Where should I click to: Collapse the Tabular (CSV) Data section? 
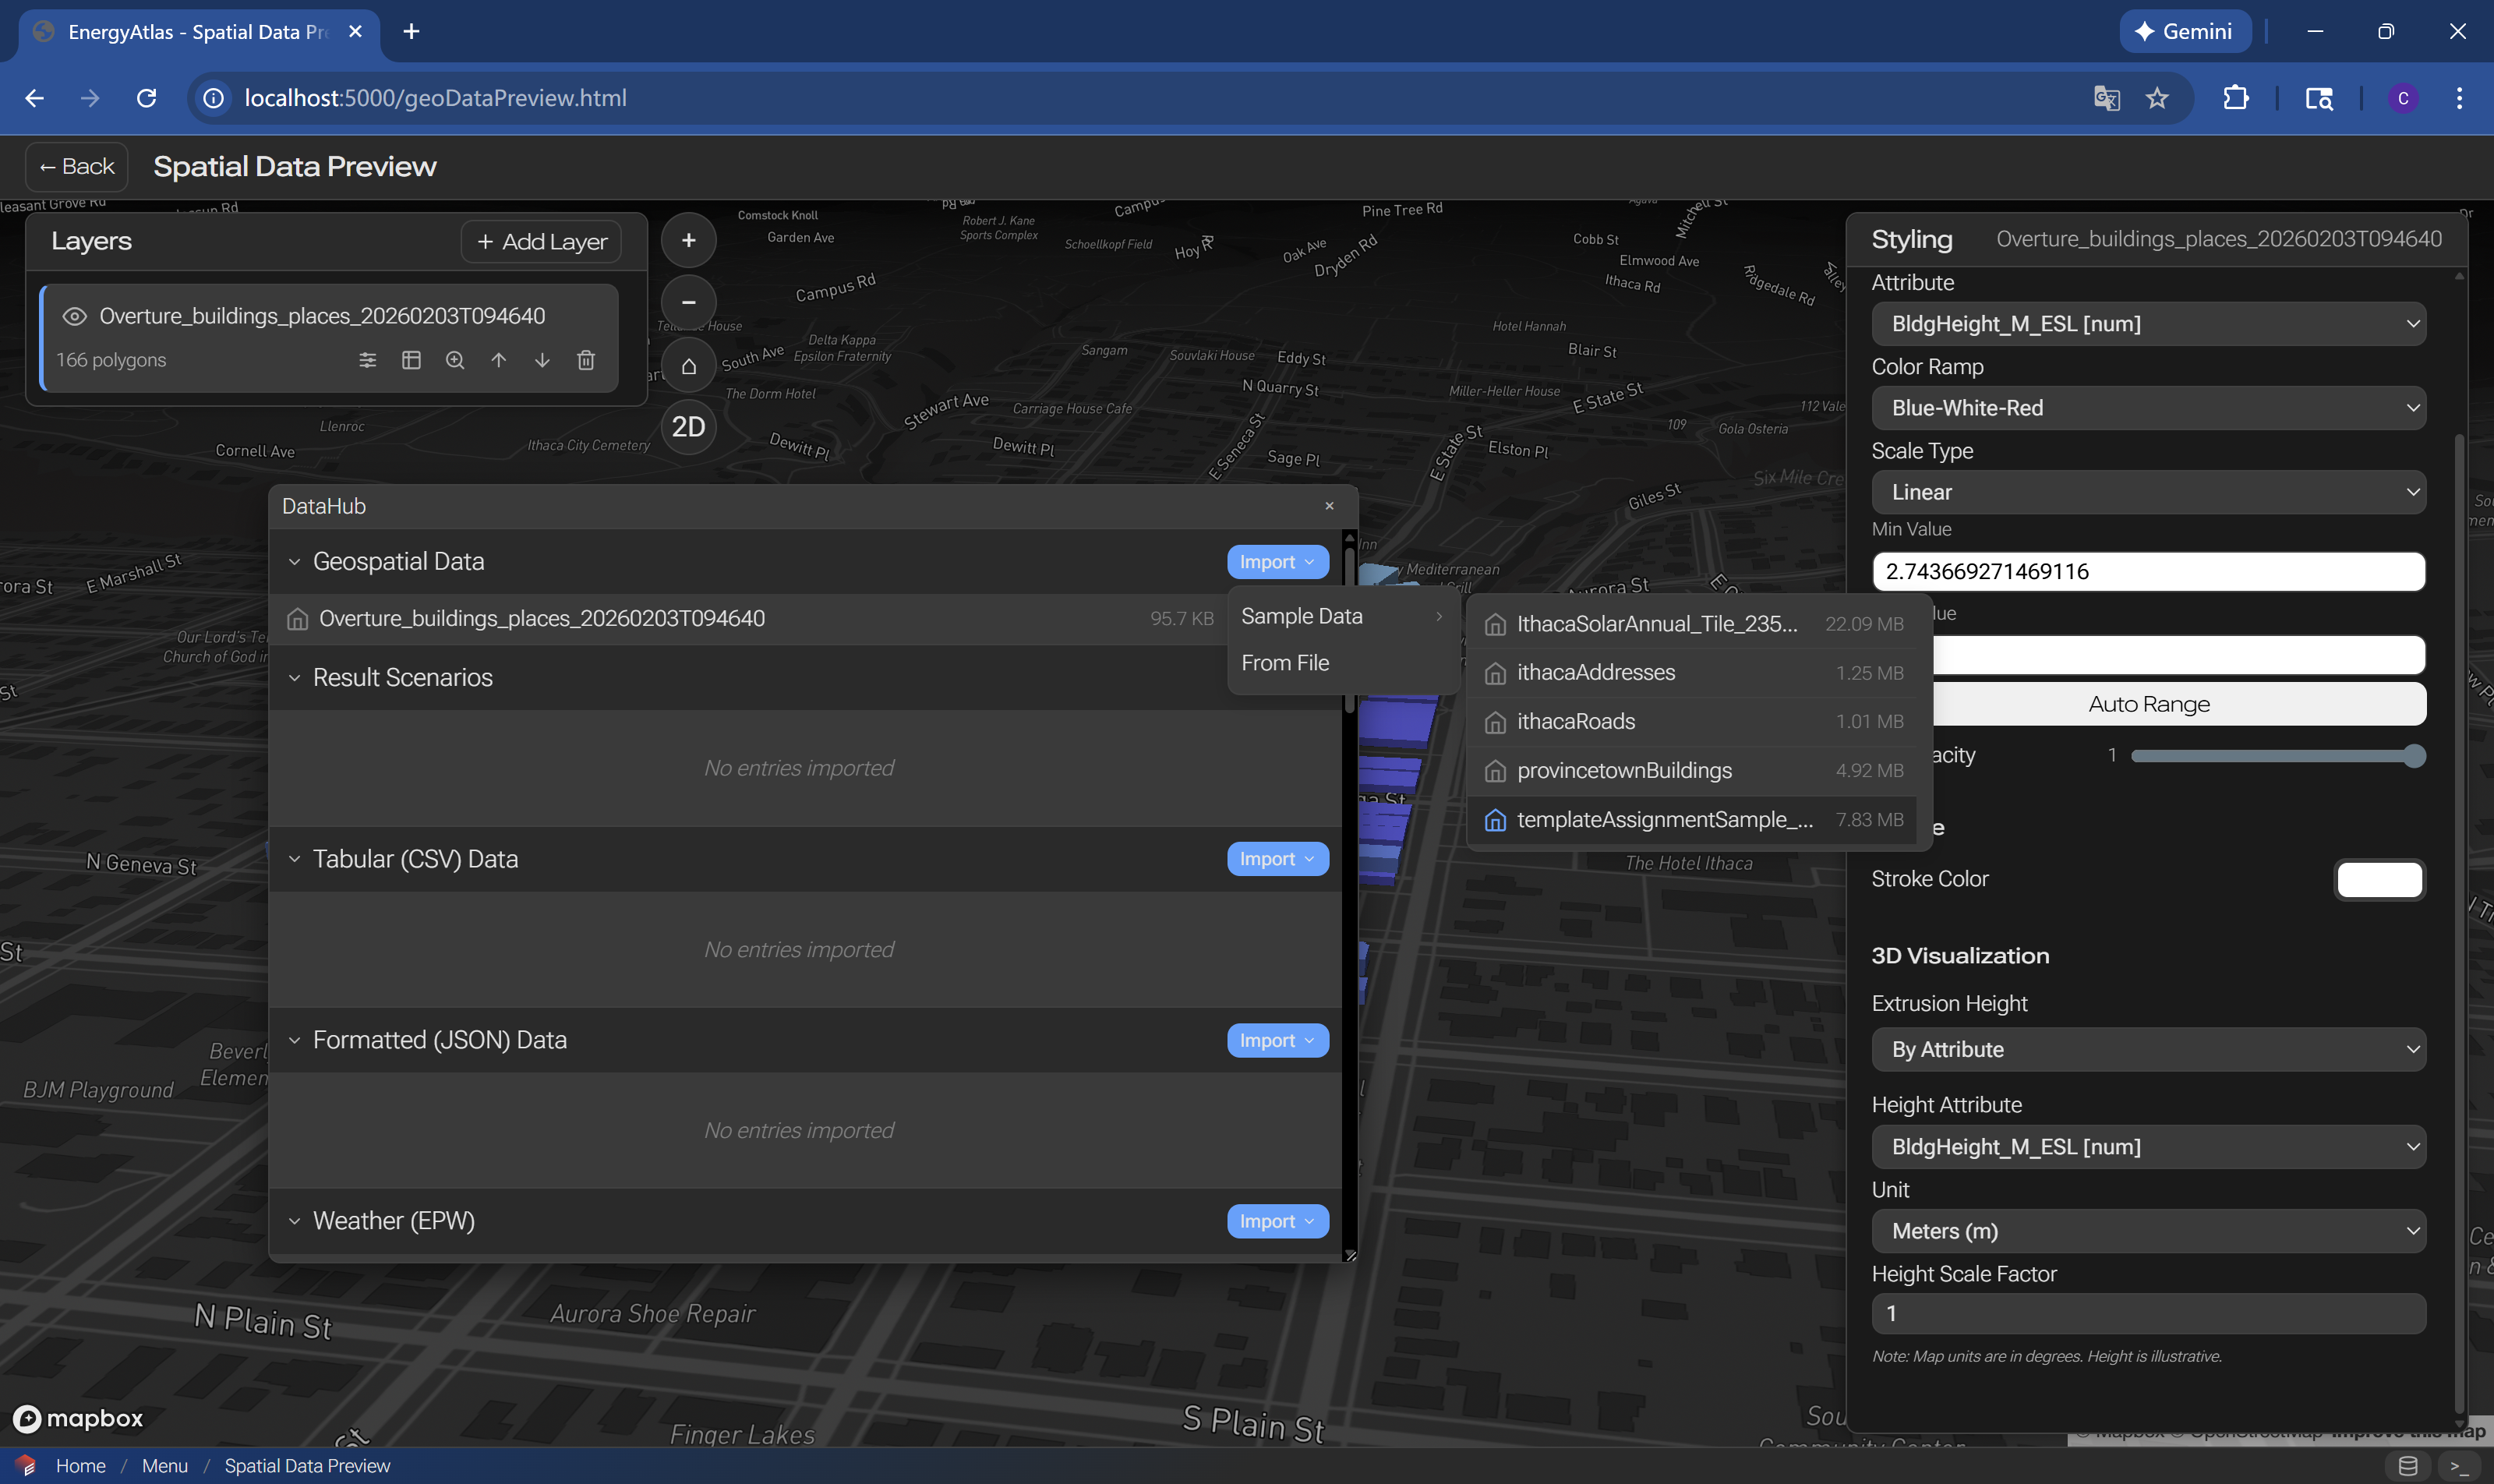pos(294,859)
